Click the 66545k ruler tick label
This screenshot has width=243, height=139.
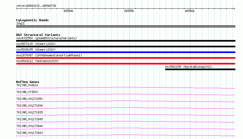click(x=129, y=11)
